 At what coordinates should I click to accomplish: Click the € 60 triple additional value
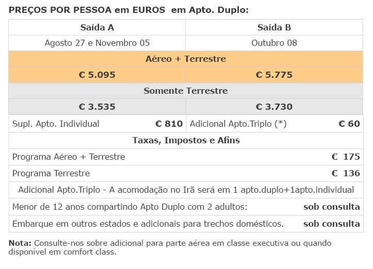click(349, 124)
